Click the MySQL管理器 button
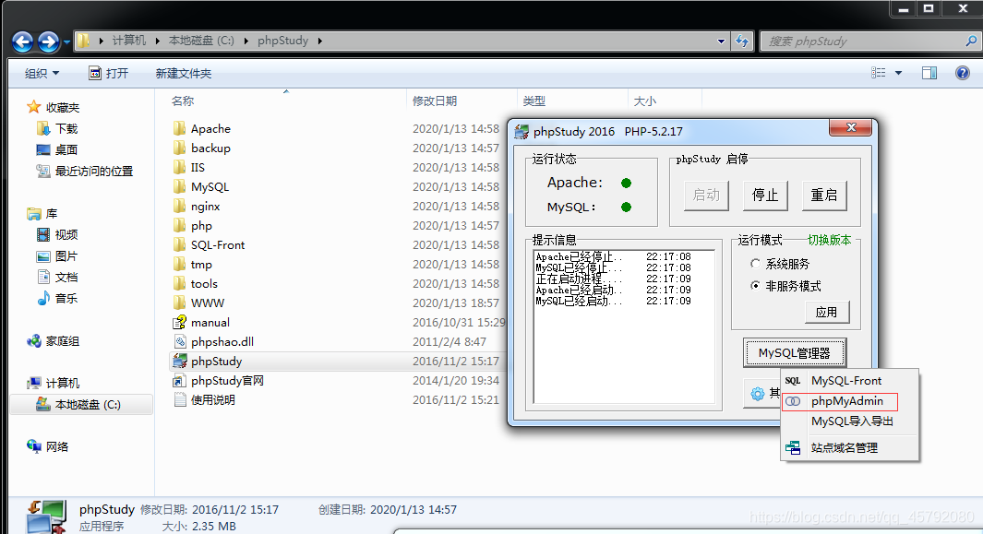 794,353
